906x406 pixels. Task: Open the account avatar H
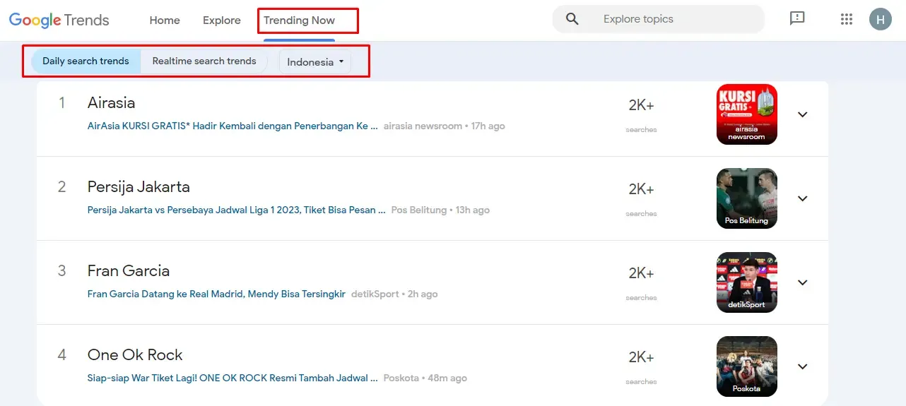click(x=880, y=20)
